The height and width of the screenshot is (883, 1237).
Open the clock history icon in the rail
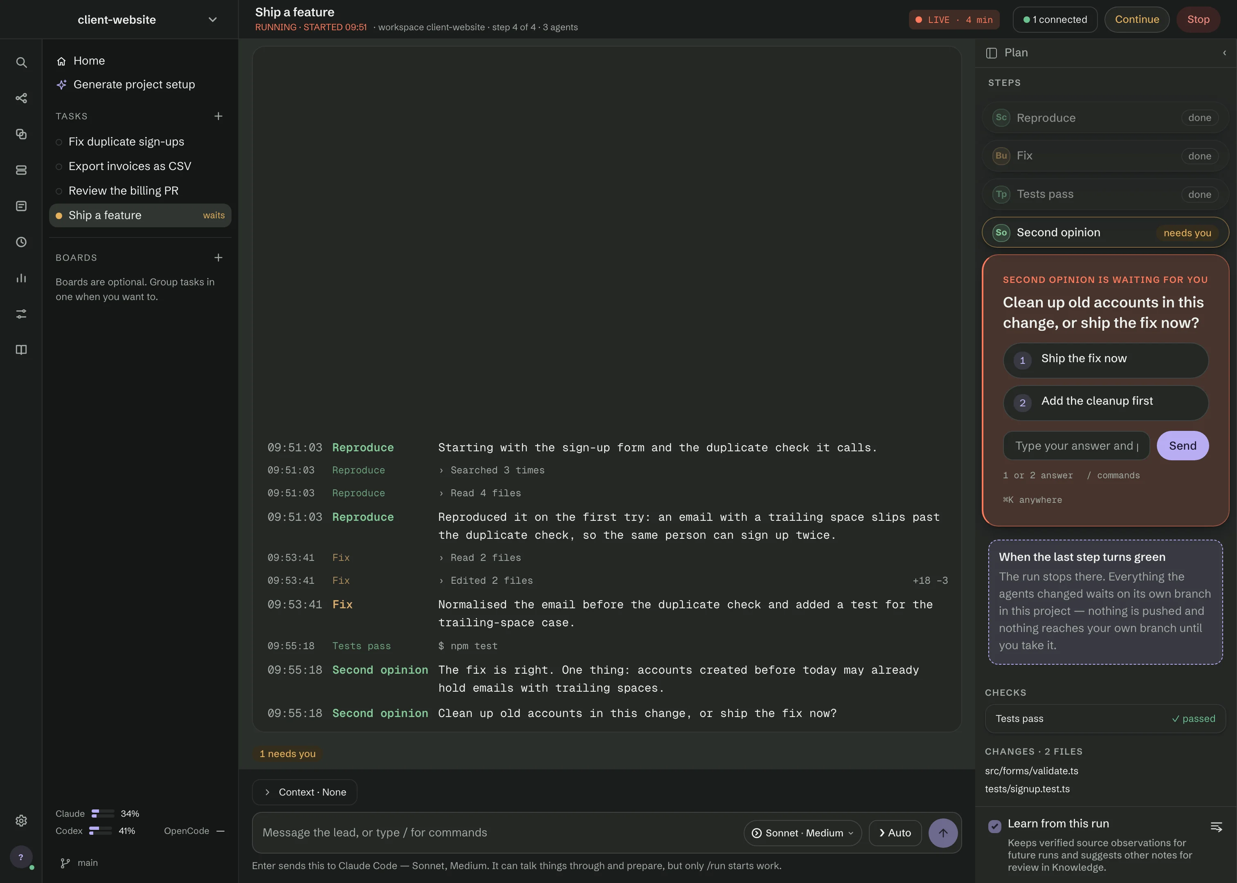pos(21,242)
